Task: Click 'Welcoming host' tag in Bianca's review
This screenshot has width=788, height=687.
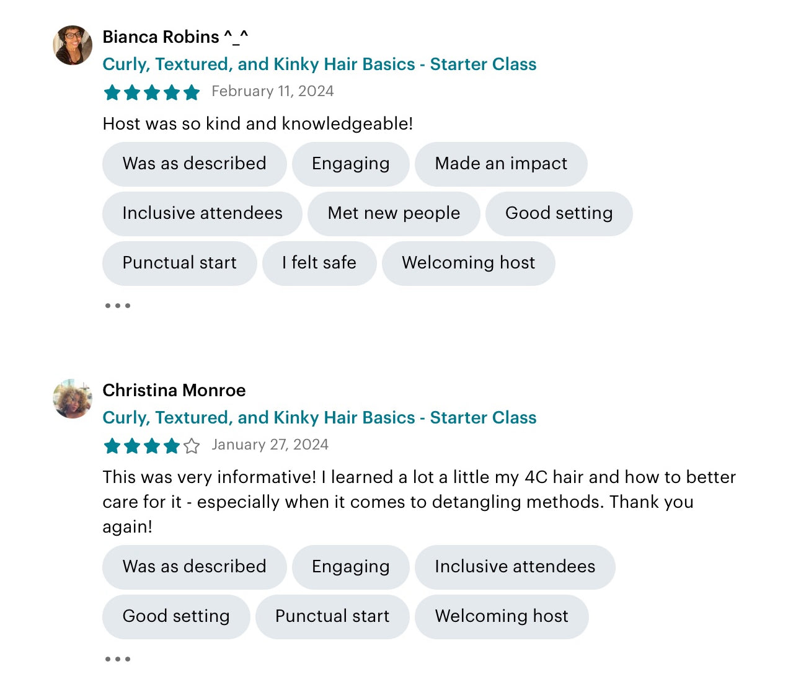Action: [x=468, y=264]
